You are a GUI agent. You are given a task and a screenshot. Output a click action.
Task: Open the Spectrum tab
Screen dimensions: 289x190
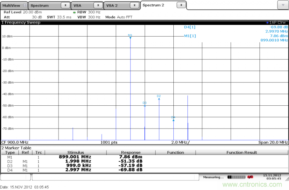(40, 5)
